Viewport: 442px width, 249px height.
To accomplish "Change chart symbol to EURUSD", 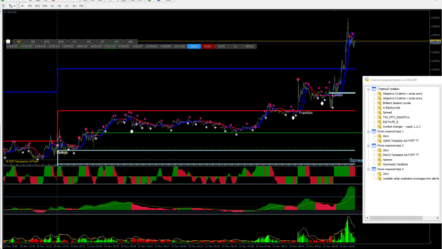I will click(x=12, y=46).
